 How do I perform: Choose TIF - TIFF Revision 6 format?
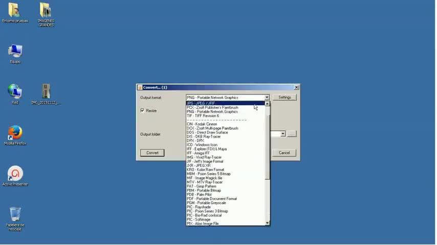point(226,116)
